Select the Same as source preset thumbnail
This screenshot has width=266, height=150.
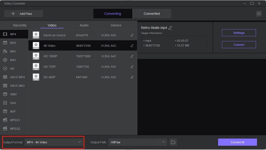coord(36,35)
